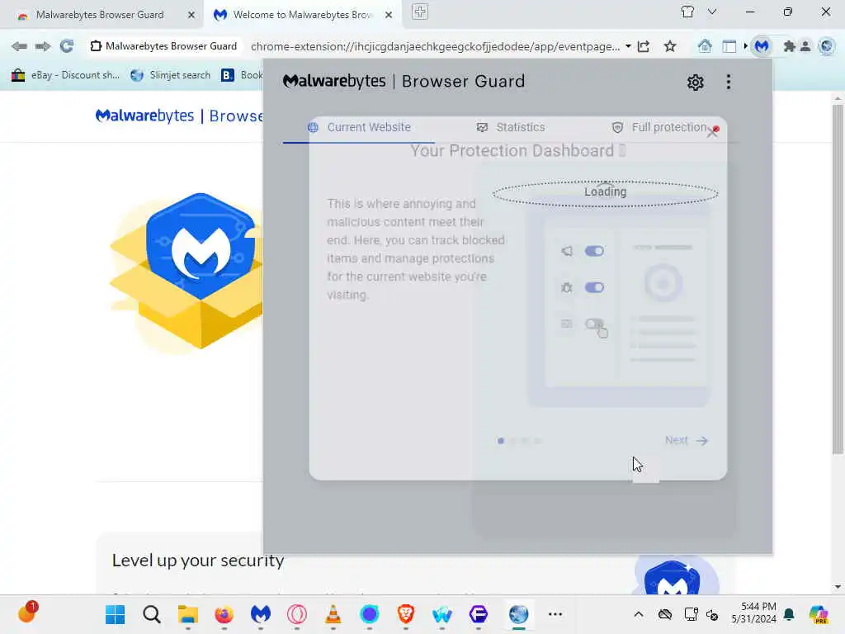
Task: Open the Extensions puzzle icon
Action: 790,46
